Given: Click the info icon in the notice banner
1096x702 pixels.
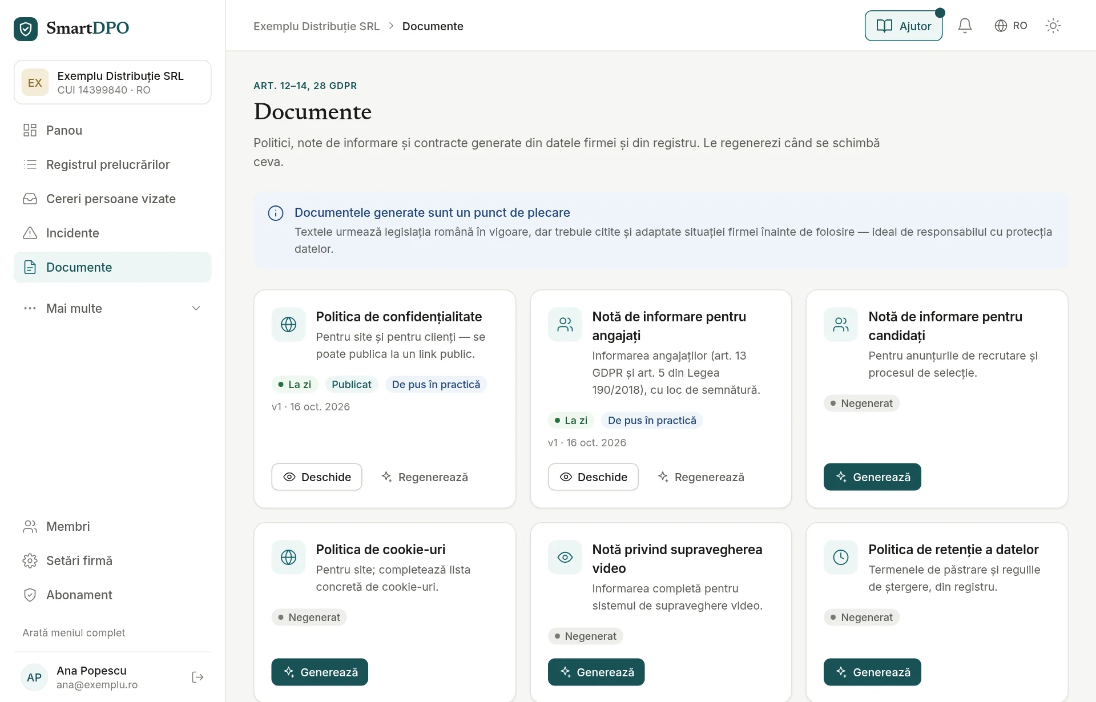Looking at the screenshot, I should click(276, 213).
